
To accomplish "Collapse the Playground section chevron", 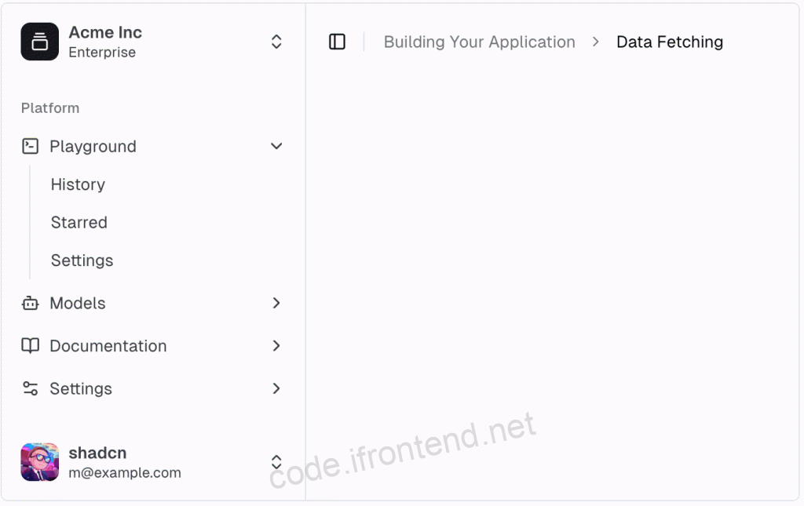I will [276, 147].
